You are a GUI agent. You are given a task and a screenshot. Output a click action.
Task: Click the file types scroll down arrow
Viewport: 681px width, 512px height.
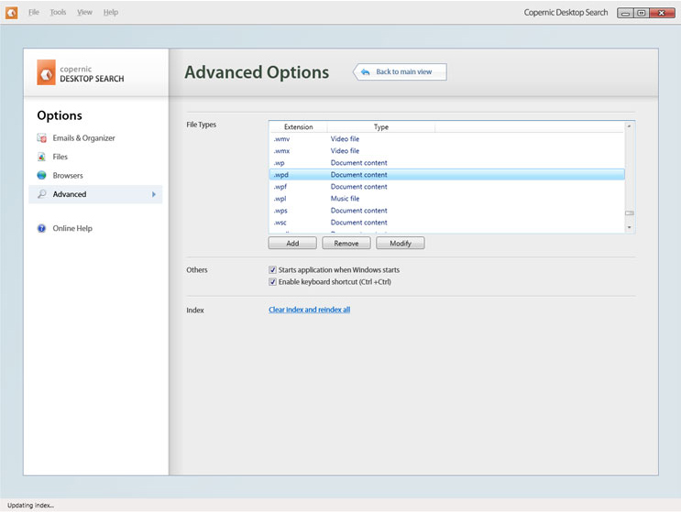point(630,227)
